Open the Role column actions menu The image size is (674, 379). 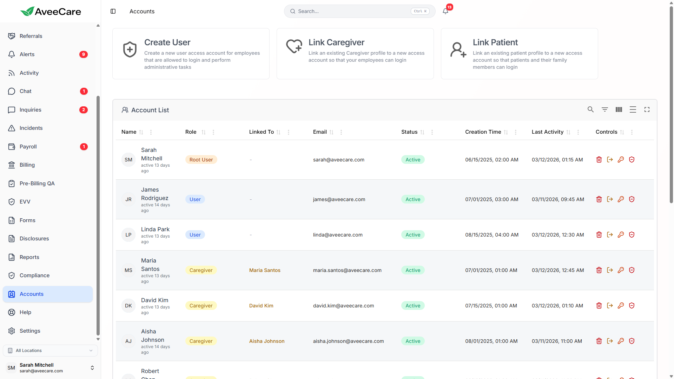[x=213, y=132]
